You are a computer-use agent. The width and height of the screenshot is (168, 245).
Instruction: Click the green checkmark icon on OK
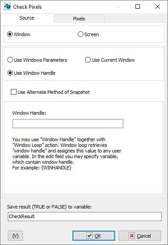89,235
